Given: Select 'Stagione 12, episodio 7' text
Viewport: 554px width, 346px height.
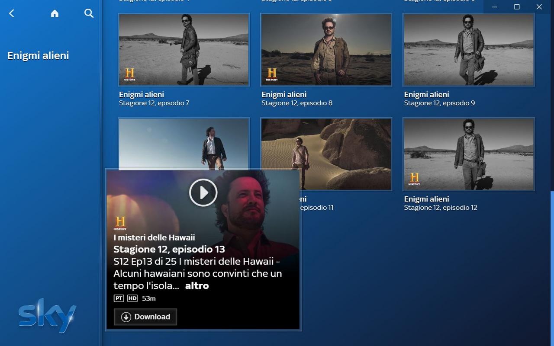Looking at the screenshot, I should pyautogui.click(x=154, y=103).
